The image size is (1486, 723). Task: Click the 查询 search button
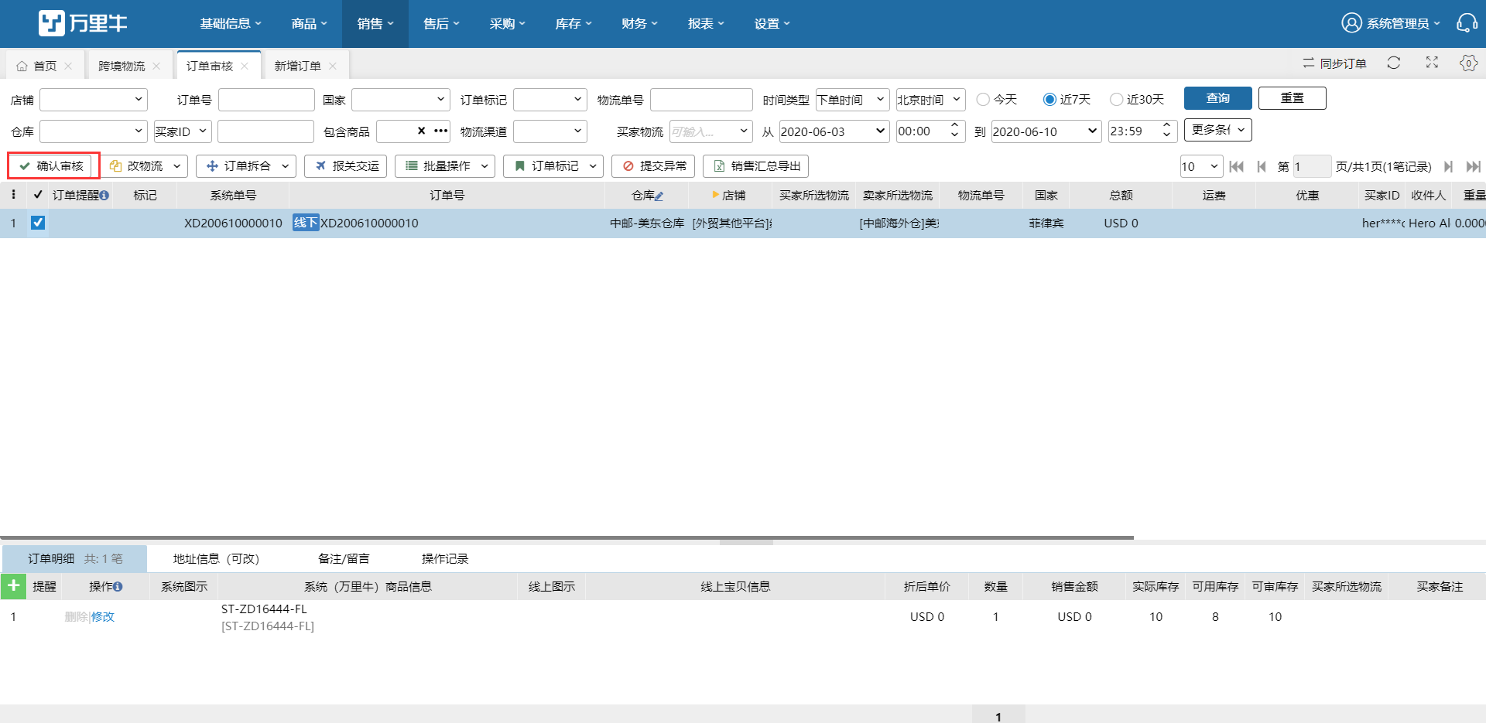pyautogui.click(x=1218, y=98)
